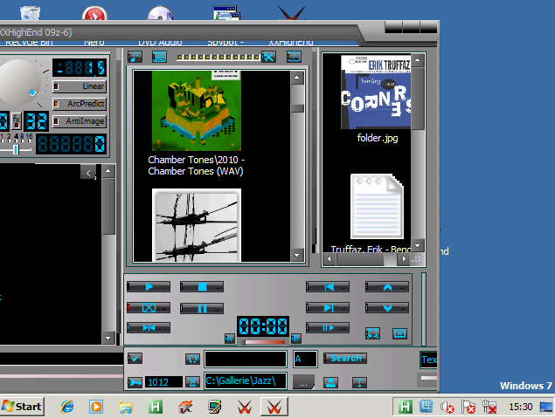This screenshot has width=555, height=418.
Task: Click the C:\Gallerie\Jazz\ path field
Action: click(246, 380)
